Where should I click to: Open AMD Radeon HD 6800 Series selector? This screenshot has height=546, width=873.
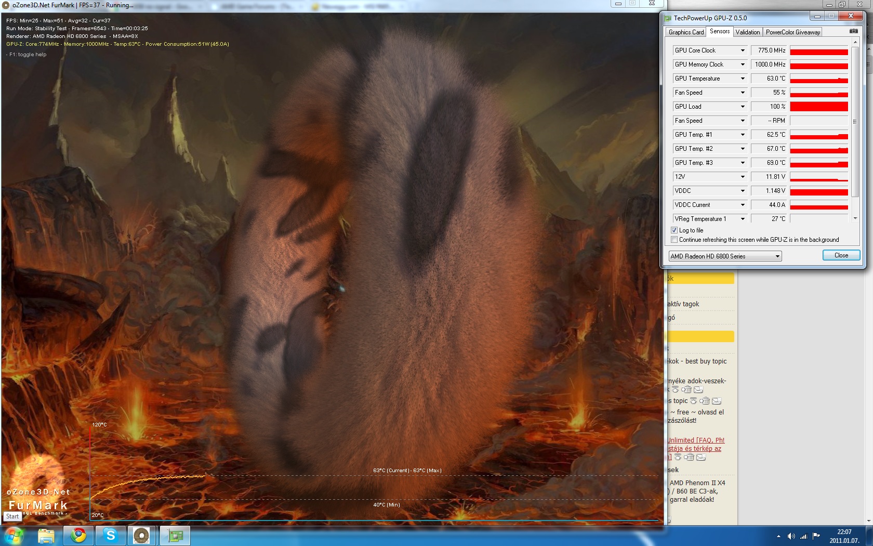tap(725, 256)
